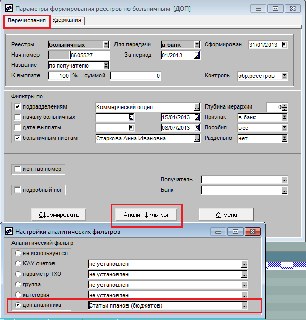Click К выплате percent field 100
The width and height of the screenshot is (306, 320).
pyautogui.click(x=59, y=76)
